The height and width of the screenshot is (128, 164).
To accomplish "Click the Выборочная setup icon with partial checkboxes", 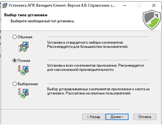I will point(23,93).
